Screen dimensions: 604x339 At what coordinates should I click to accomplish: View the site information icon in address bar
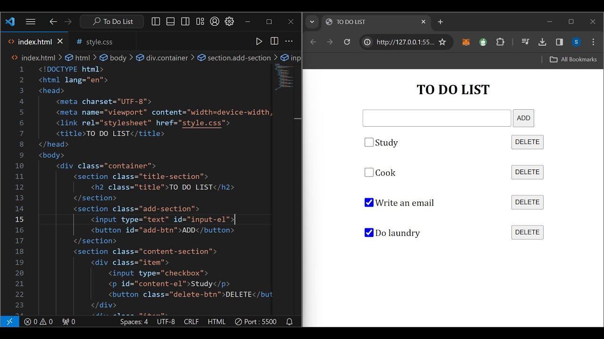pos(367,42)
